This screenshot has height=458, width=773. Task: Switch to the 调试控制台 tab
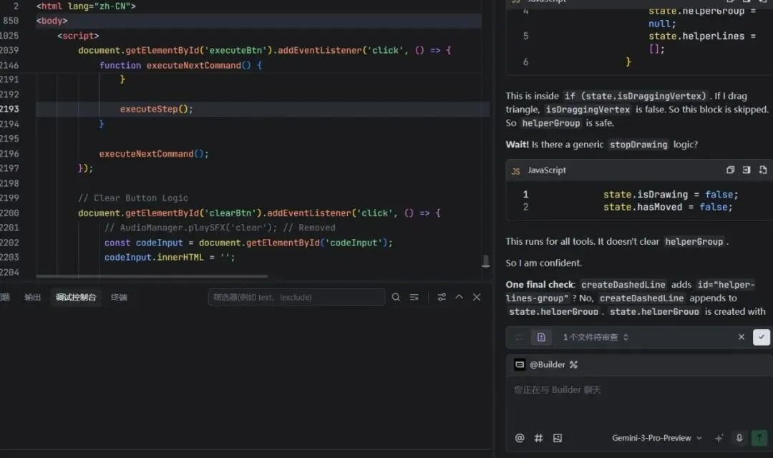click(76, 297)
